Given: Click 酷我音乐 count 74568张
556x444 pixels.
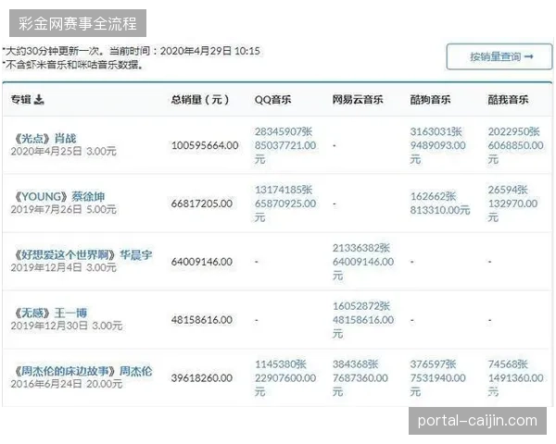Looking at the screenshot, I should tap(508, 364).
